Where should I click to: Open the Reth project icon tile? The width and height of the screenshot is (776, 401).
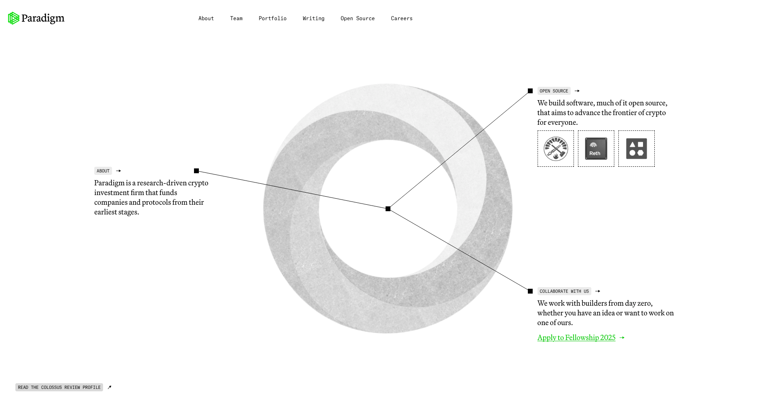click(596, 149)
